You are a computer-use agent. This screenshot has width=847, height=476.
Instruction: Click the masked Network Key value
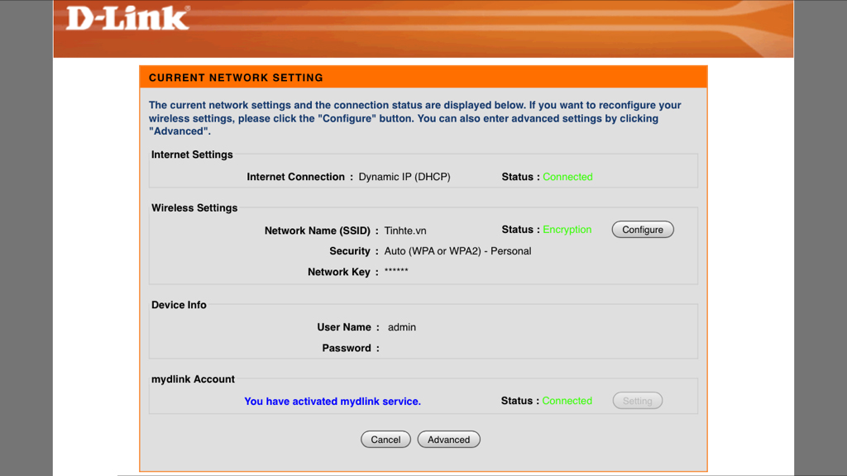coord(396,272)
